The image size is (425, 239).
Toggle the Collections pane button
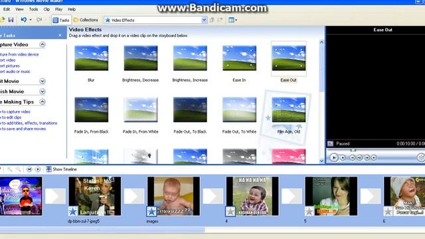click(x=86, y=20)
